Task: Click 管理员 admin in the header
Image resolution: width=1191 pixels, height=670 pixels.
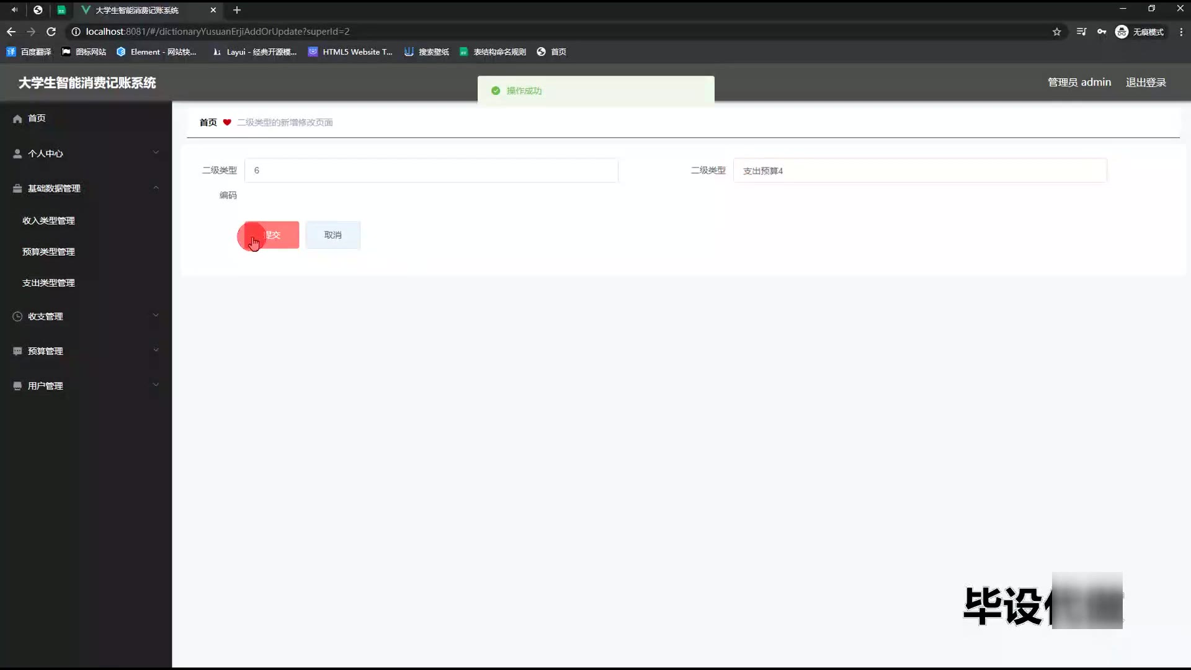Action: pyautogui.click(x=1079, y=83)
